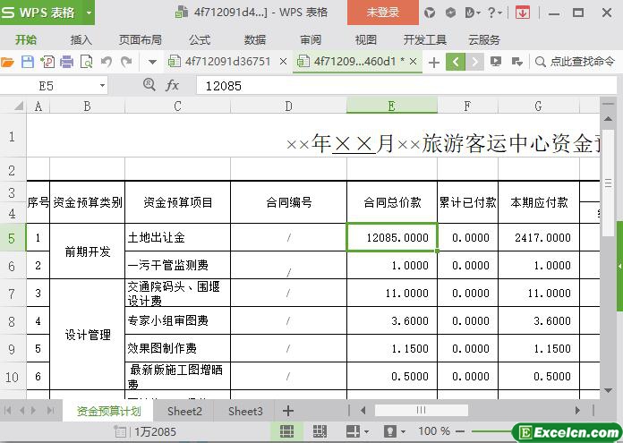This screenshot has height=443, width=623.
Task: Expand the quick access toolbar dropdown arrow
Action: point(152,62)
